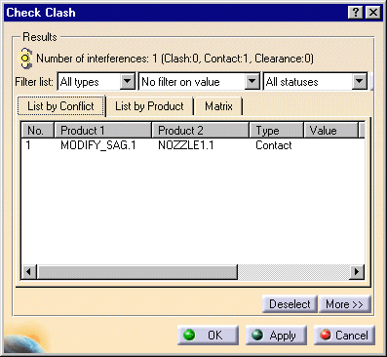Open the Matrix tab
The image size is (387, 357).
coord(218,106)
